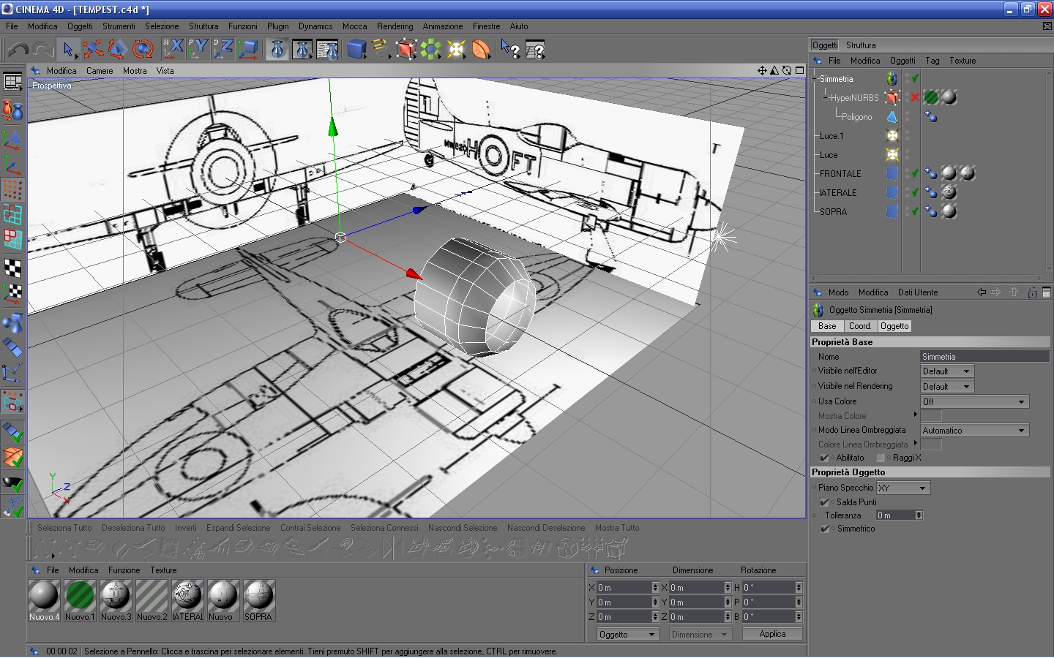The image size is (1054, 658).
Task: Click the Colore Linea Ombreggiata swatch
Action: (x=931, y=445)
